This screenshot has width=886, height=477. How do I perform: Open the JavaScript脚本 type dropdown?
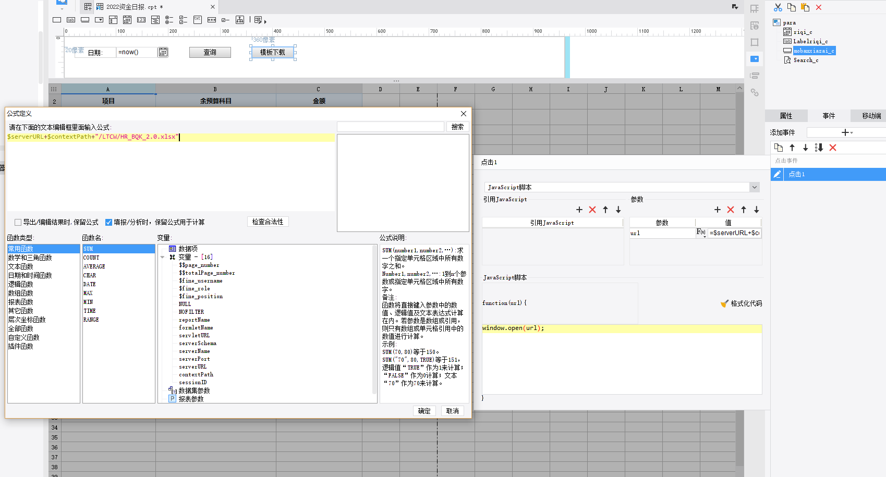click(x=755, y=187)
